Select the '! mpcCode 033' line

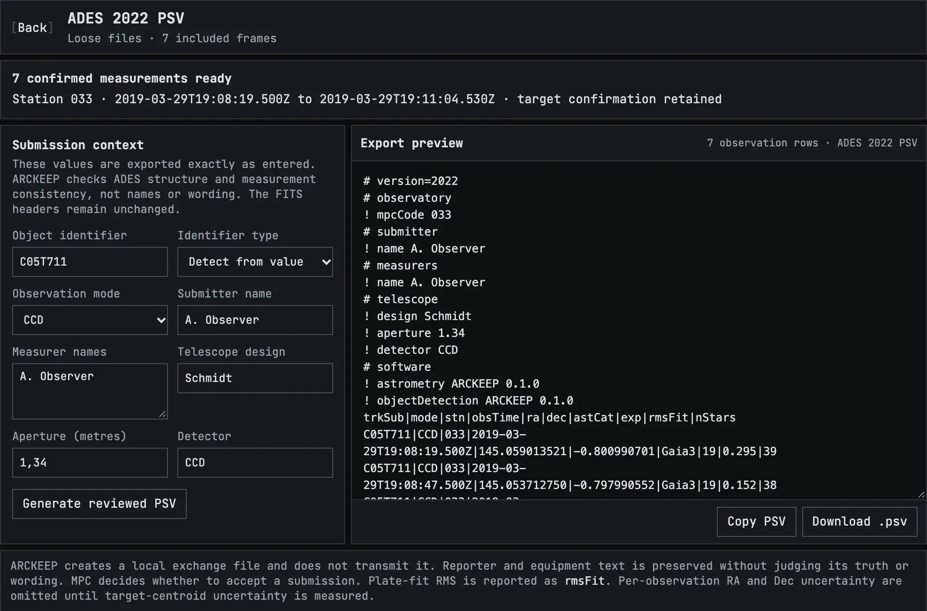click(x=407, y=215)
